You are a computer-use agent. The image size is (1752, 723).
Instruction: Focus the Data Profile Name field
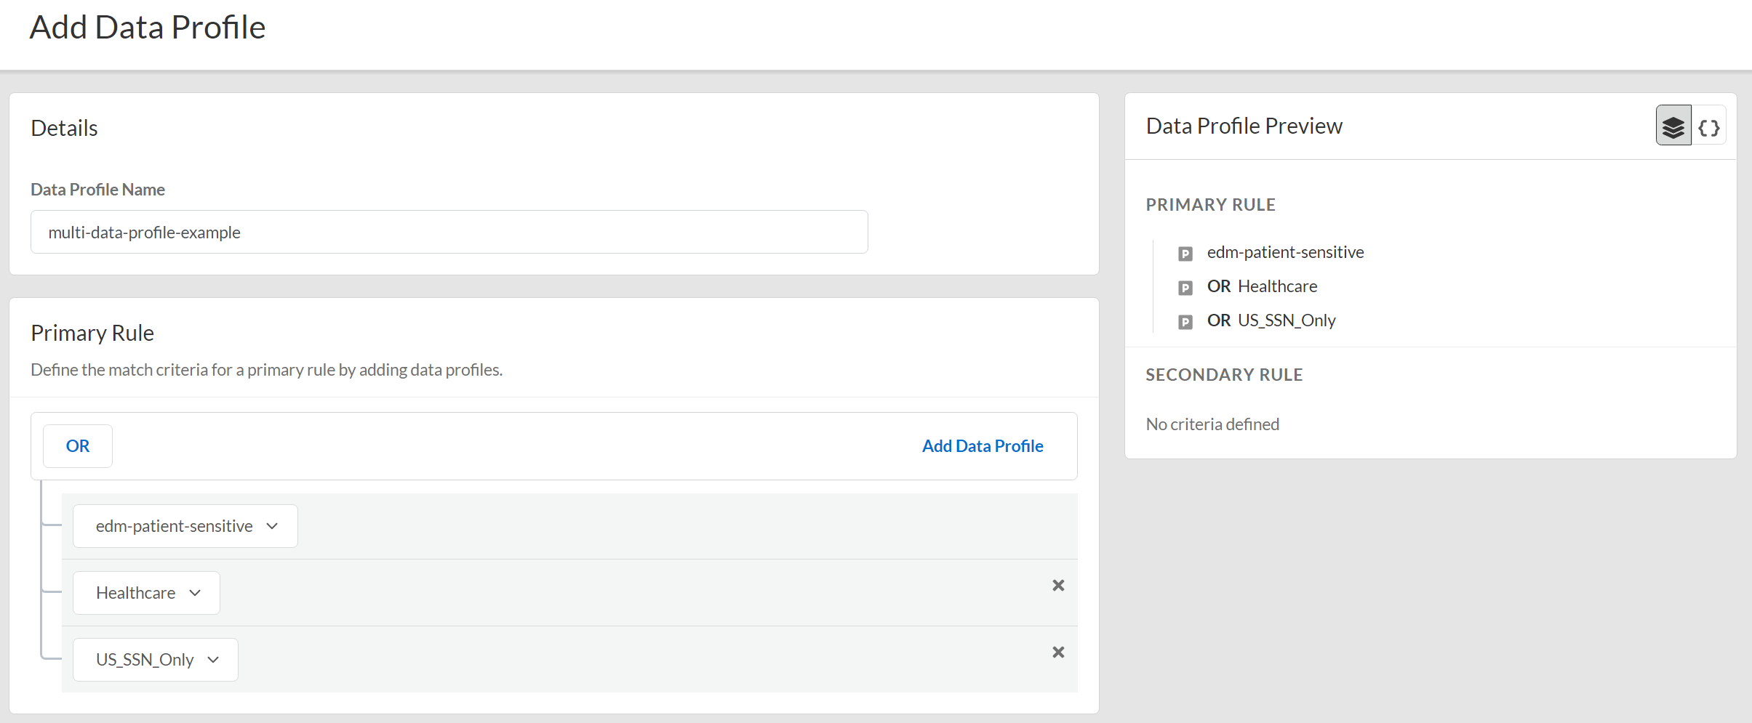click(x=449, y=233)
